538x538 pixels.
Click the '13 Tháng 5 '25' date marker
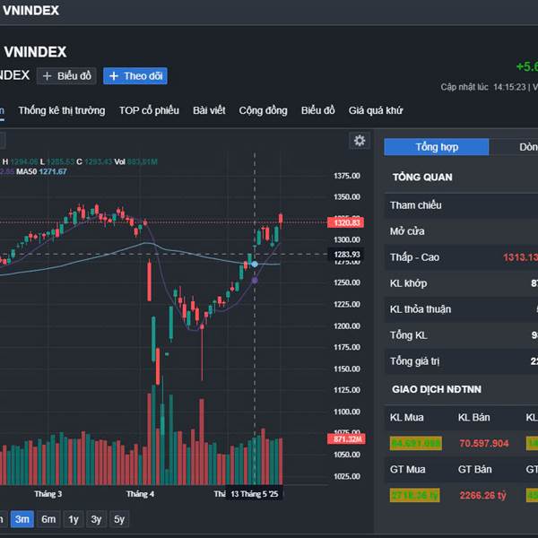coord(255,494)
